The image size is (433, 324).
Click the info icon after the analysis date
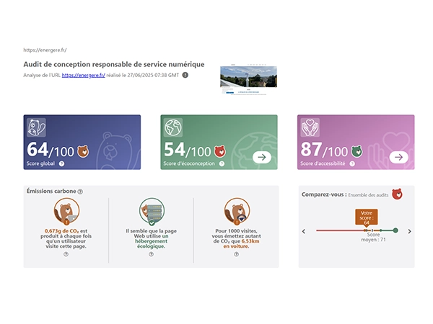(x=185, y=75)
